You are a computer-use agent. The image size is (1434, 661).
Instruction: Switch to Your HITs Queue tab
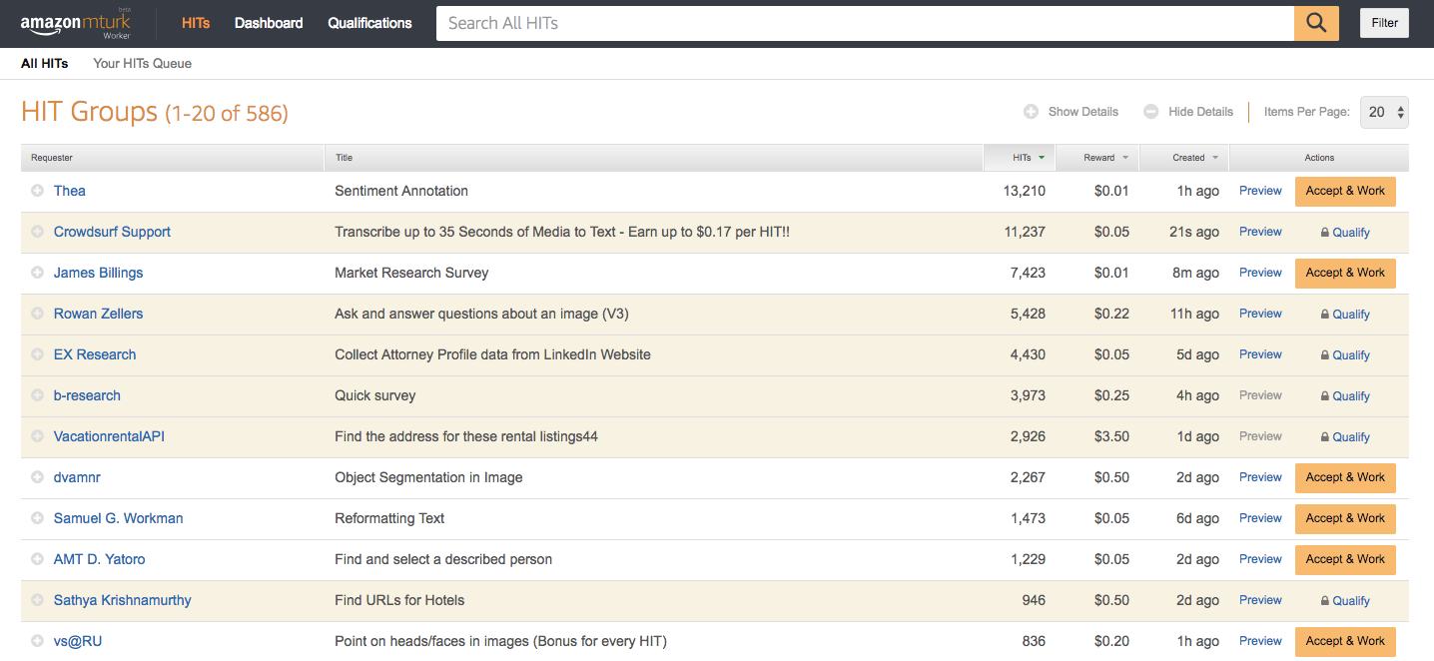[x=142, y=63]
